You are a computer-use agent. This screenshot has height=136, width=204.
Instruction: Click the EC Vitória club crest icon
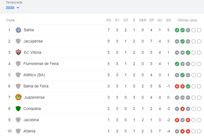[18, 52]
